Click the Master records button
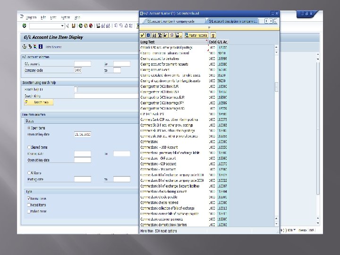 (x=196, y=35)
